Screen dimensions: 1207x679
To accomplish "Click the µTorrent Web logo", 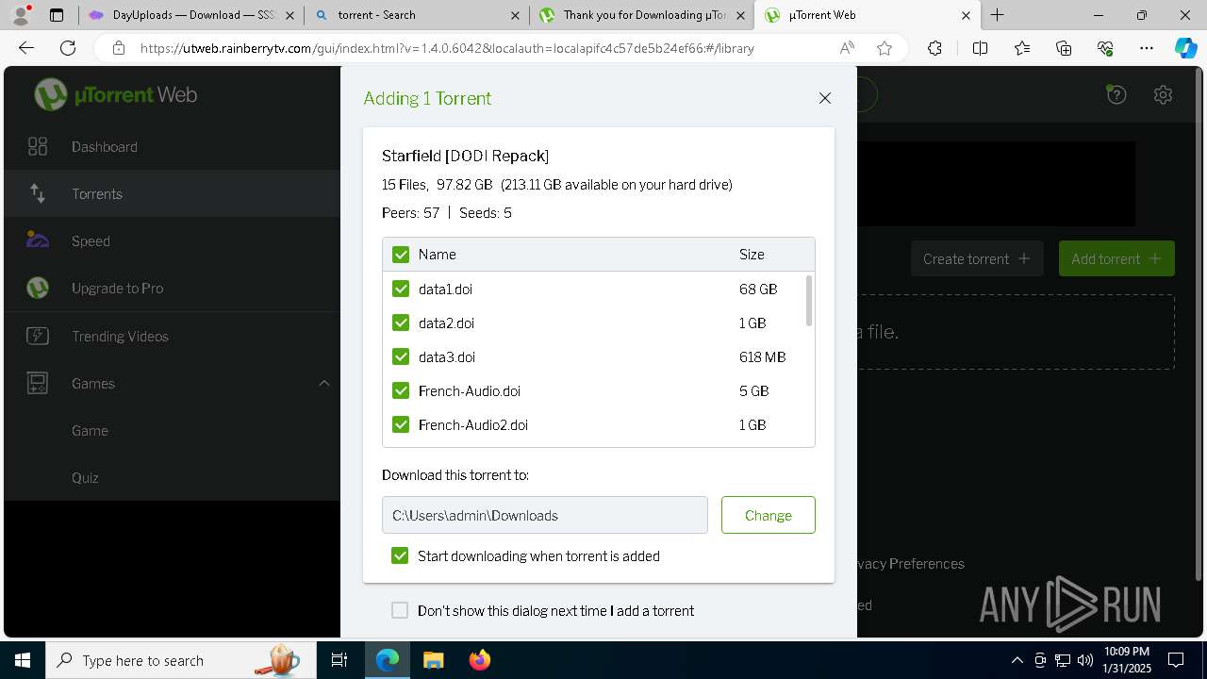I will tap(115, 94).
